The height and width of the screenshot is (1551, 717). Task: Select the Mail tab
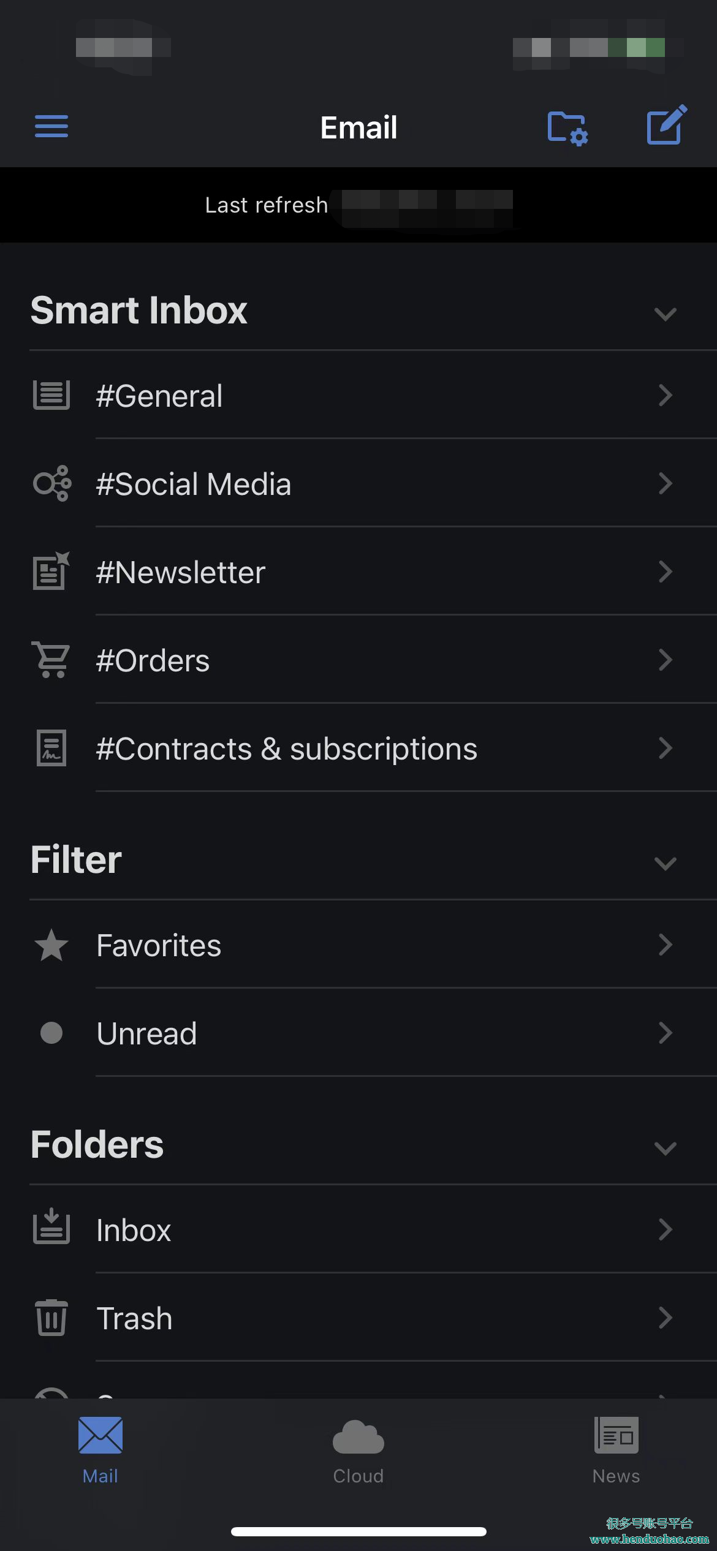[x=101, y=1451]
